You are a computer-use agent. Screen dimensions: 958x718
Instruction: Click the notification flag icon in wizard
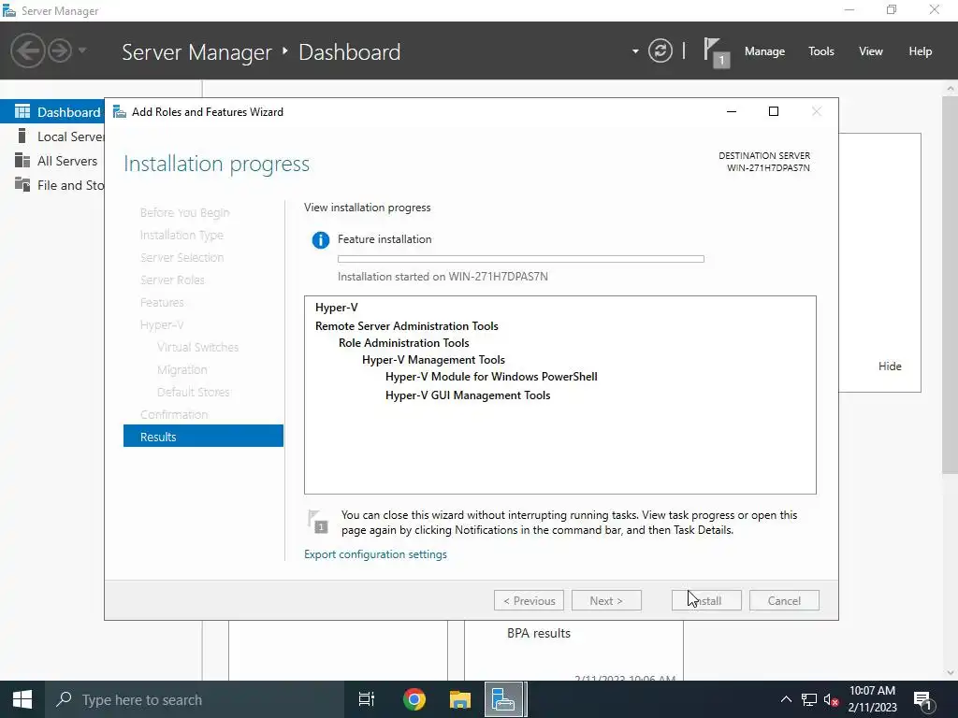(x=318, y=522)
